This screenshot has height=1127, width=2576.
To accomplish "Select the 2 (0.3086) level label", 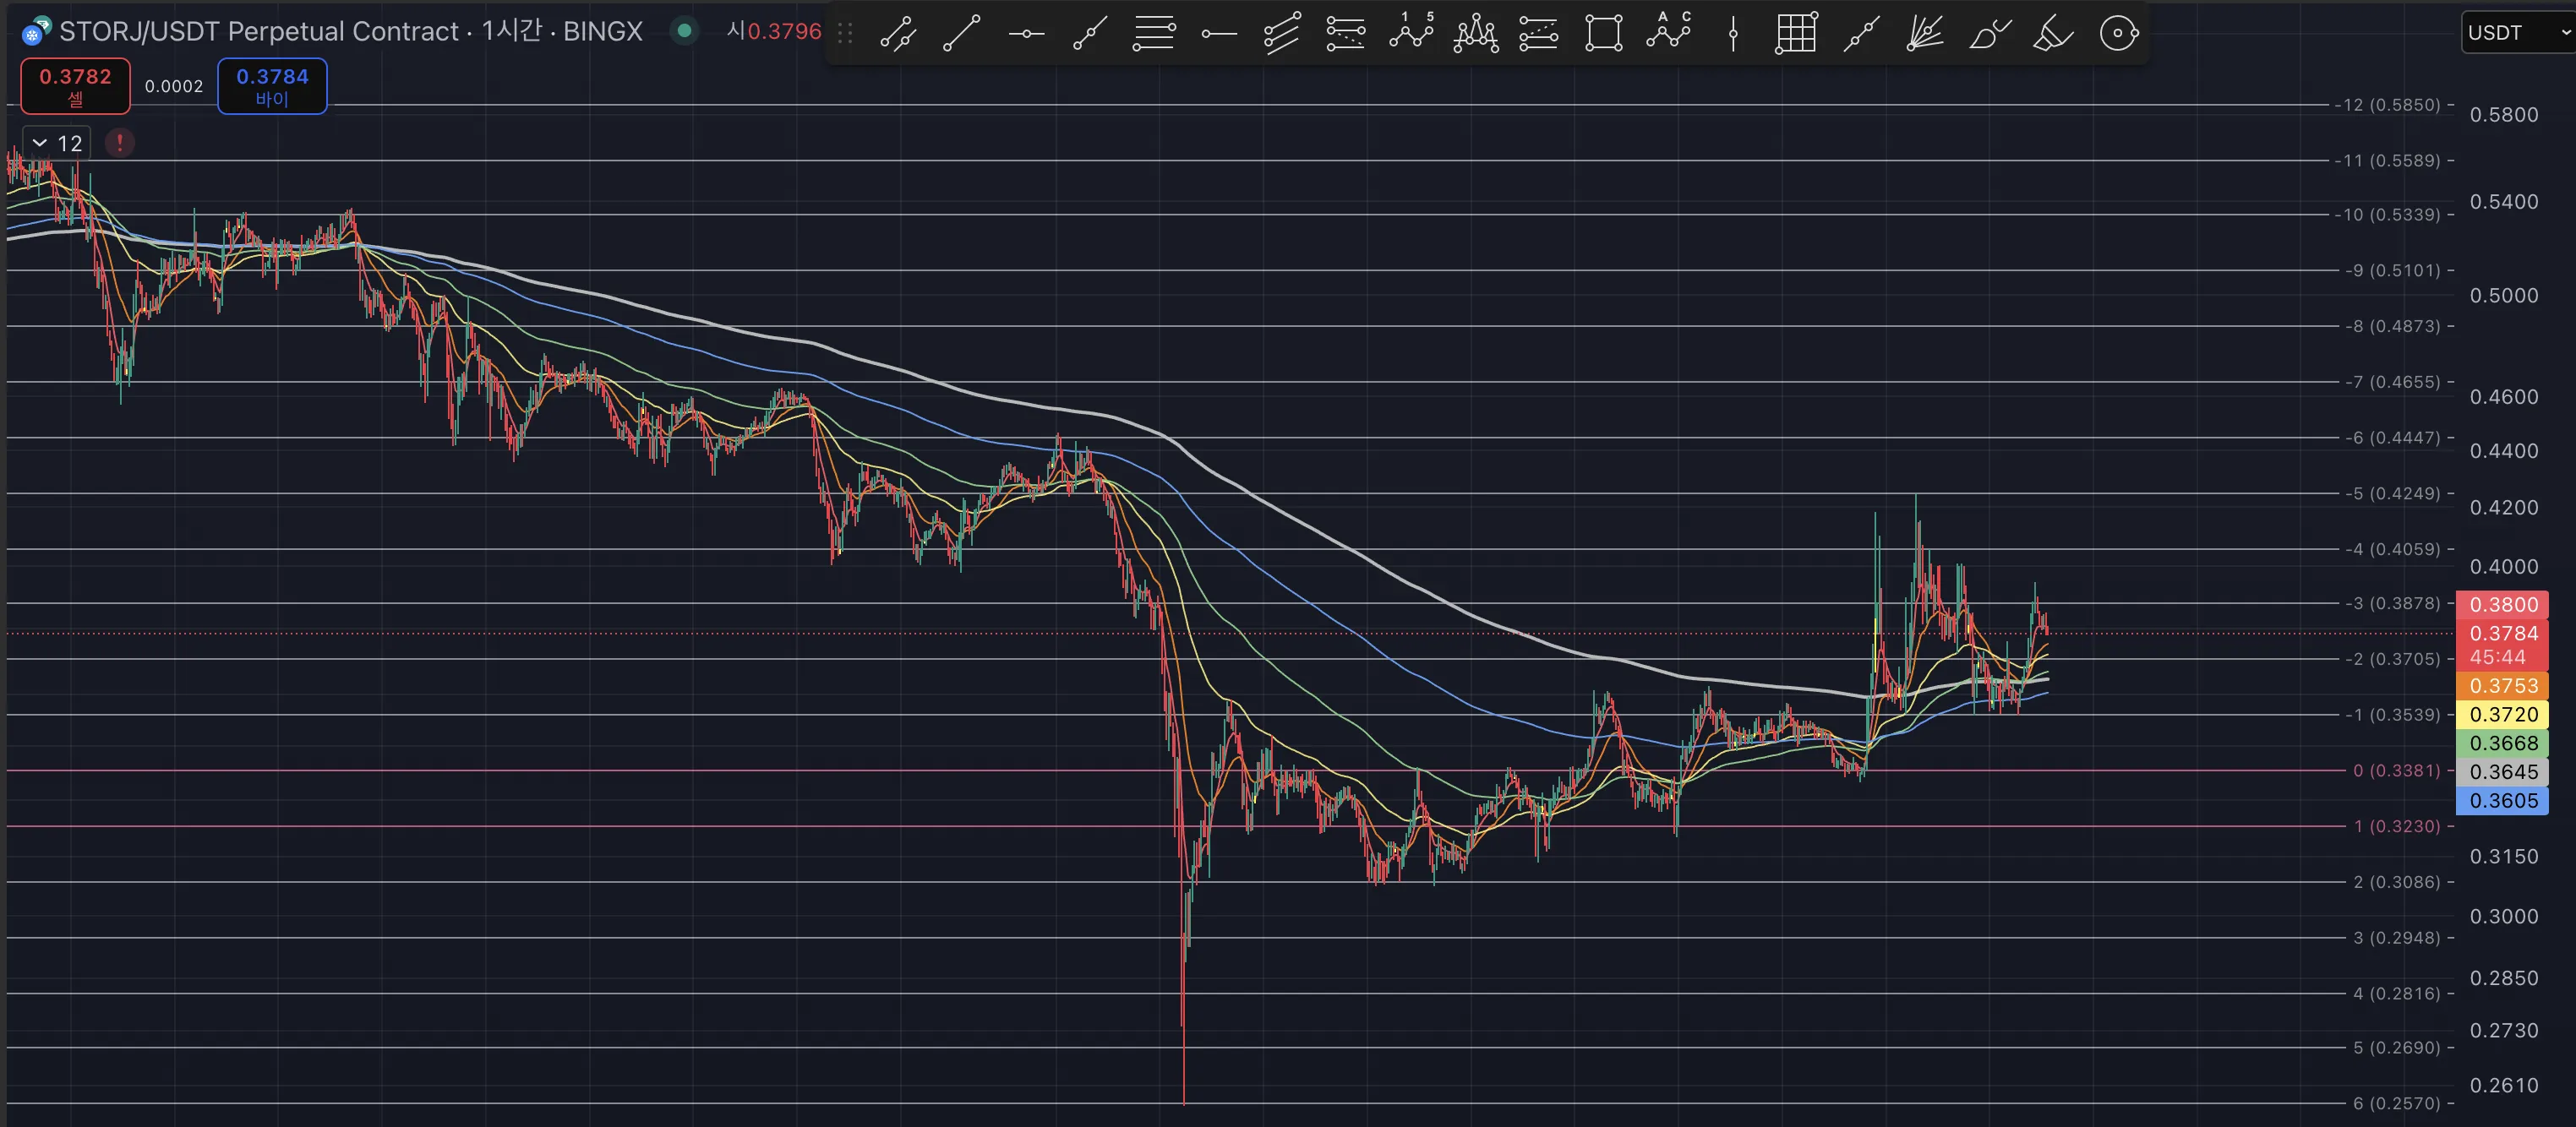I will [x=2396, y=882].
